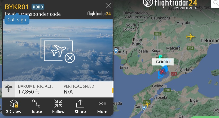
Task: Click the blue location pin near Alexandroupoli
Action: [x=116, y=51]
